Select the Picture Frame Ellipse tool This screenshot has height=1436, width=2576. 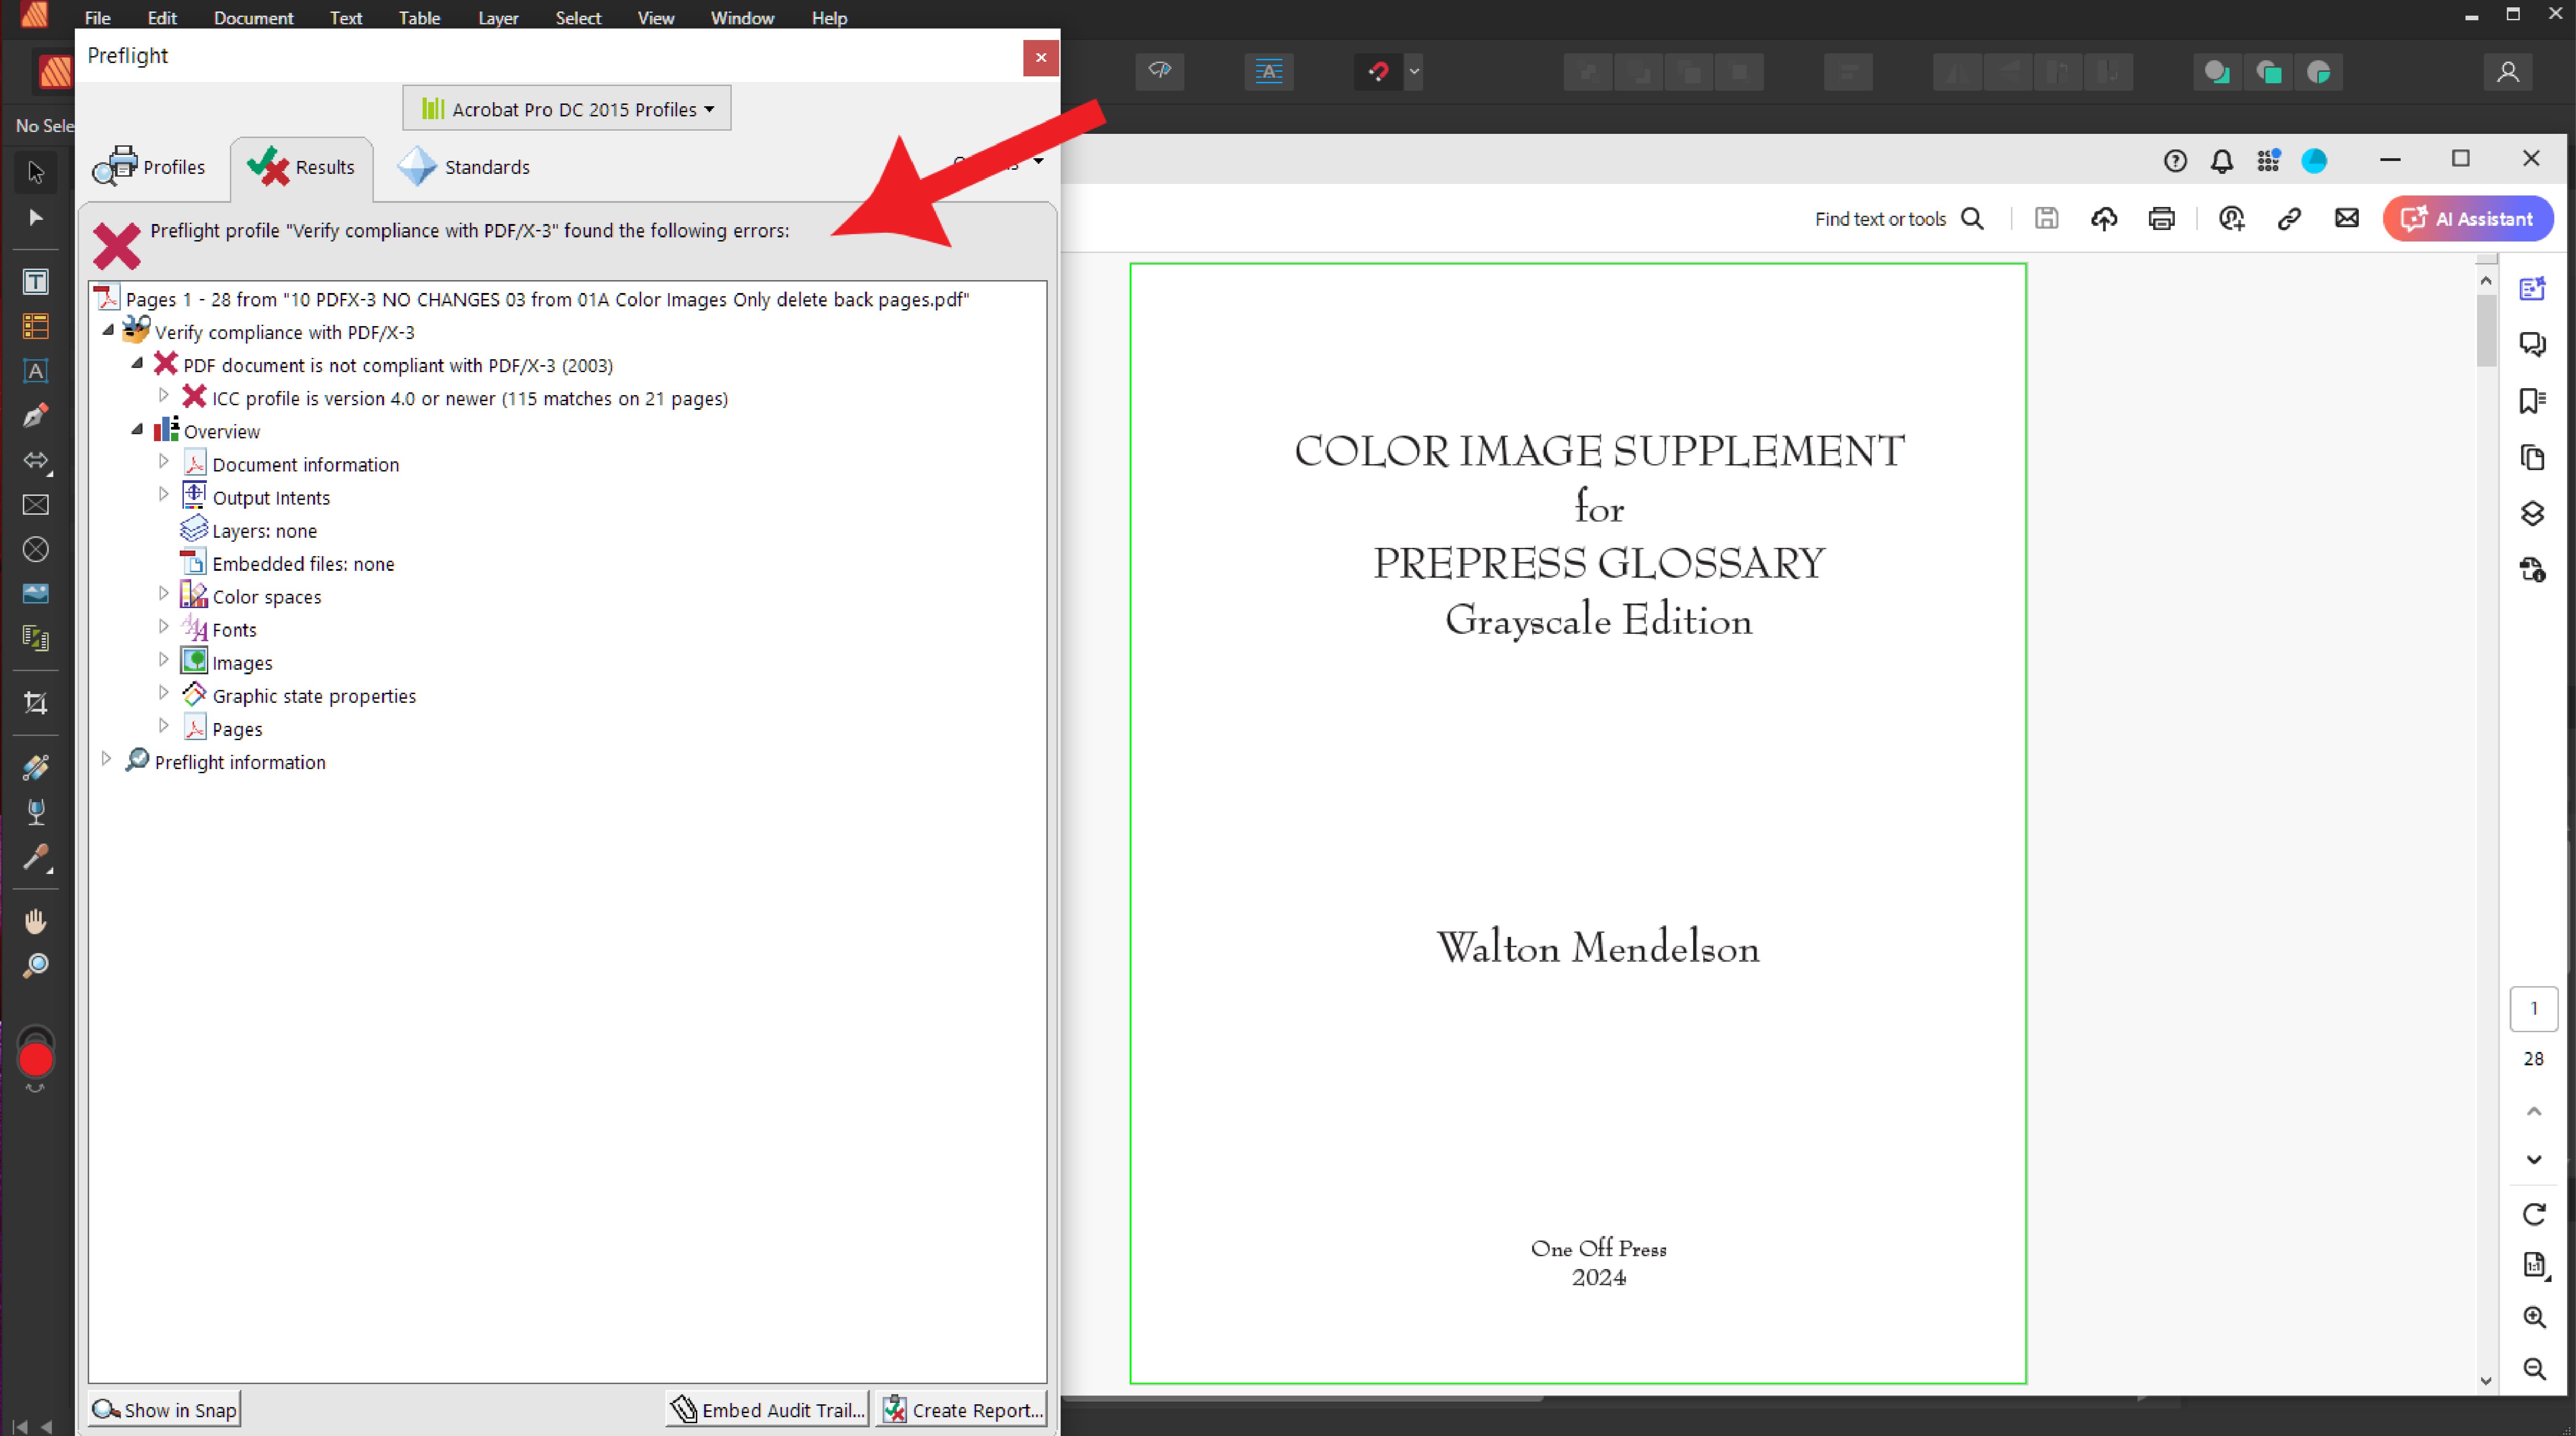(x=36, y=549)
